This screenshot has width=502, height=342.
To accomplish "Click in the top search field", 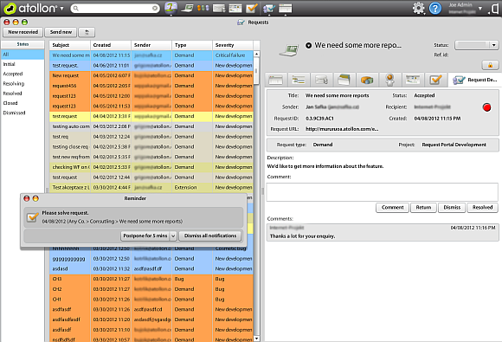I will [115, 9].
